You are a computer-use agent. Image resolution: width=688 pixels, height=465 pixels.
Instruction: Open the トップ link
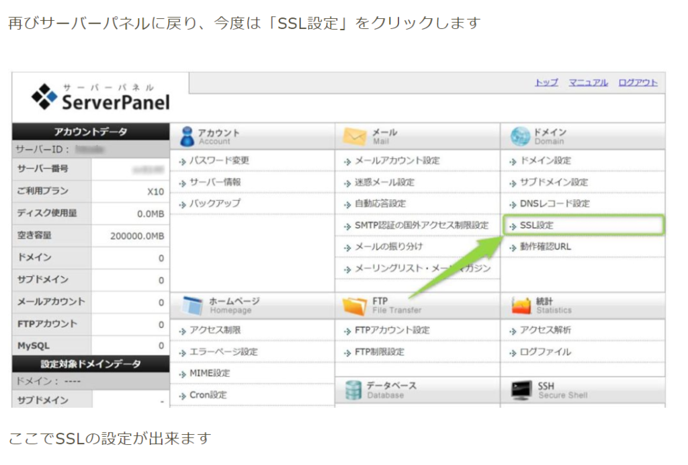tap(546, 83)
